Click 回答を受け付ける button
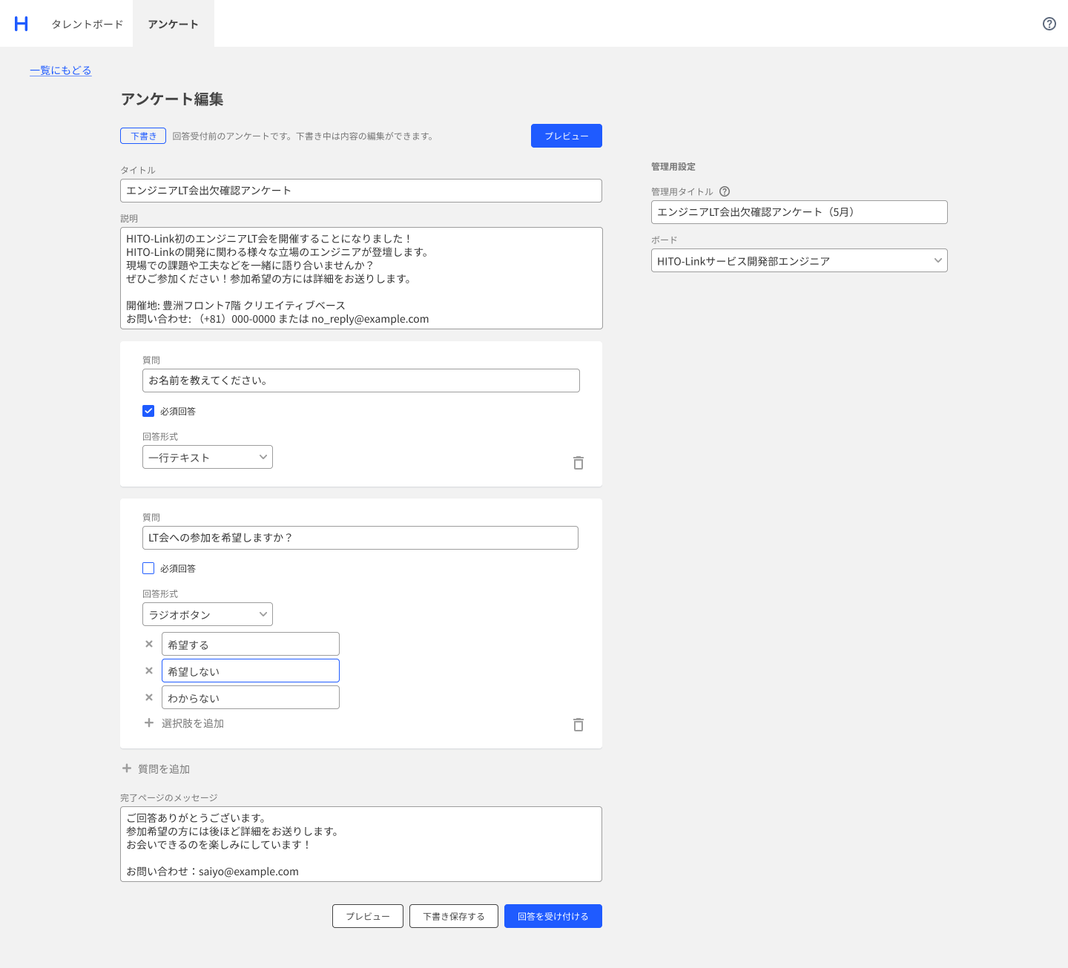Viewport: 1068px width, 968px height. tap(553, 916)
